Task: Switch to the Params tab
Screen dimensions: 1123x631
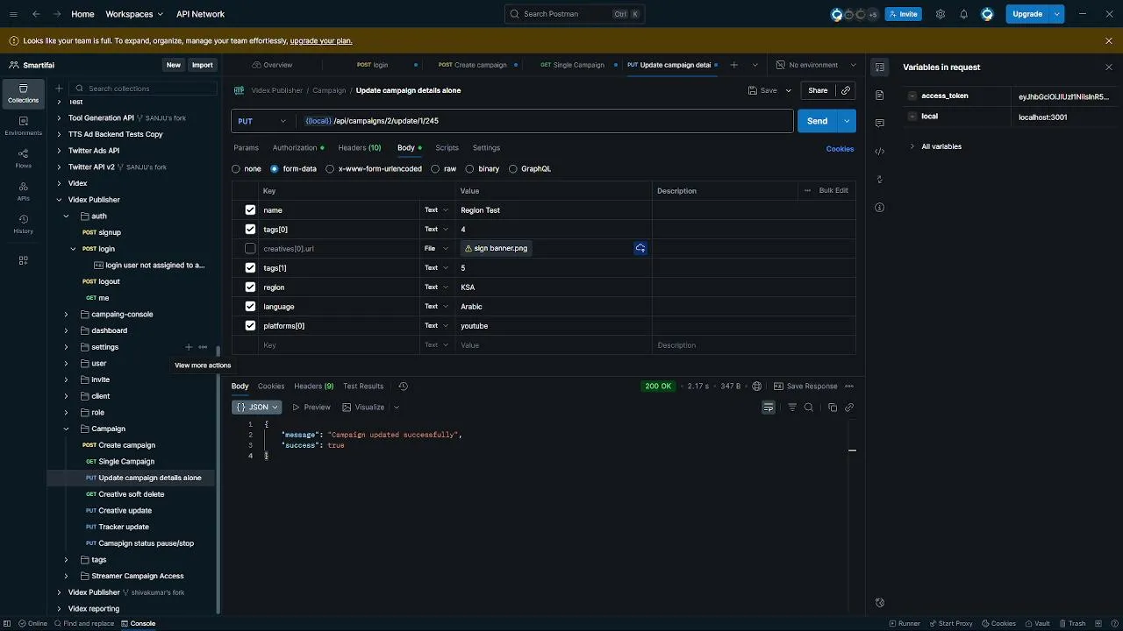Action: coord(246,148)
